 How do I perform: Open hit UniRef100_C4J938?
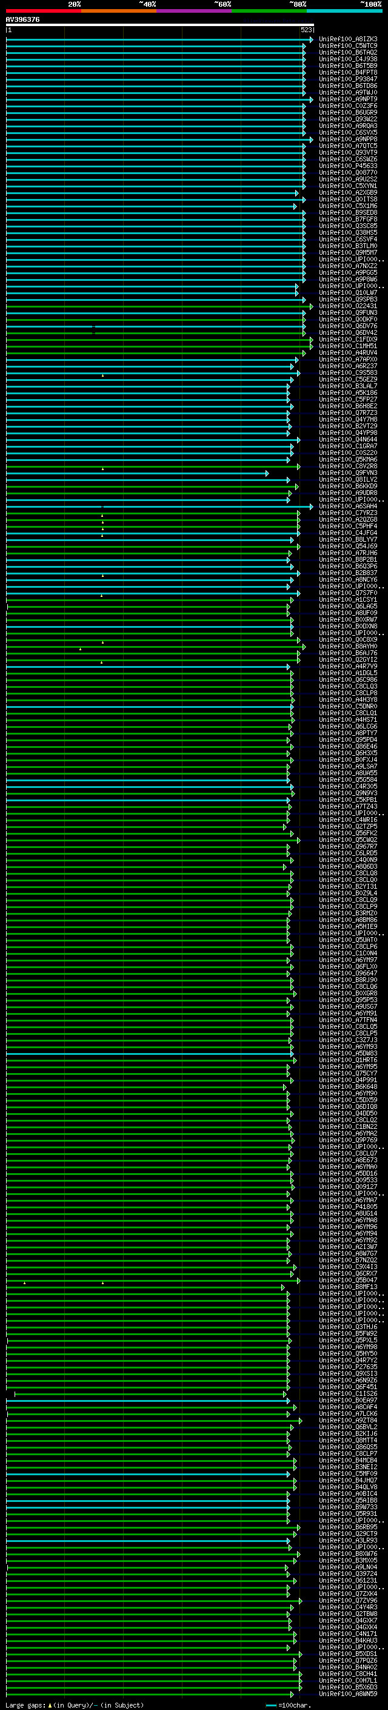(348, 59)
